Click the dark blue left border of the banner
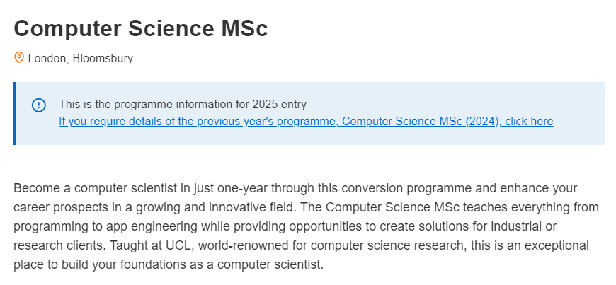This screenshot has width=616, height=285. coord(15,113)
